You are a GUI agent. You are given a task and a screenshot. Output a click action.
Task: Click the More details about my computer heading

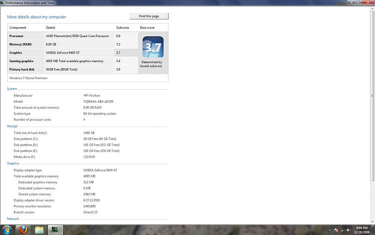click(36, 17)
